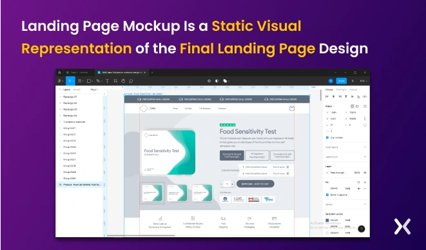The height and width of the screenshot is (250, 426).
Task: Remove the fill with minus button
Action: click(365, 188)
